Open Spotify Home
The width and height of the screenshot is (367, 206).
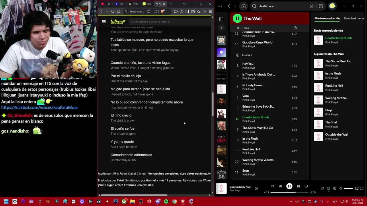pyautogui.click(x=243, y=6)
